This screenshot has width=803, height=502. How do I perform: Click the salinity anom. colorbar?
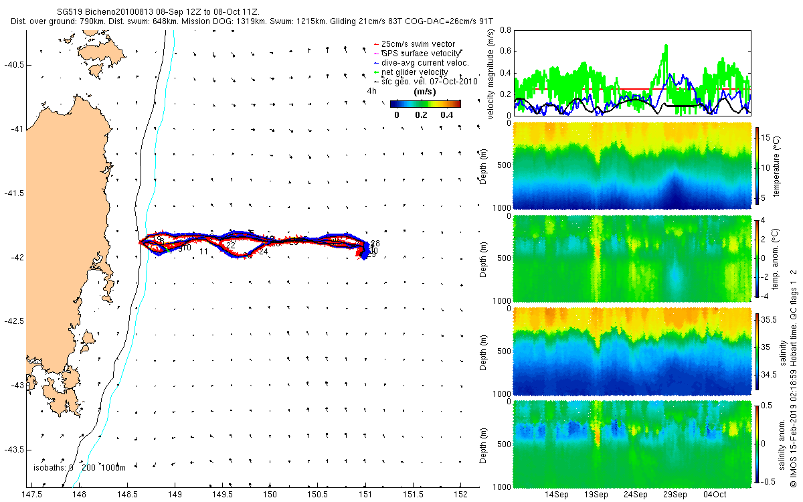[x=757, y=443]
